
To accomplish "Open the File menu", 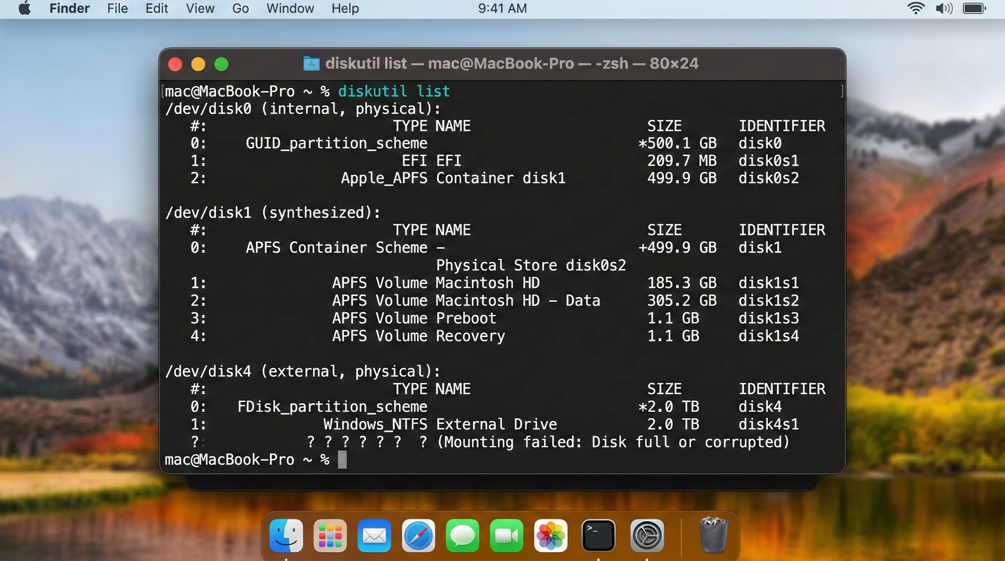I will (x=118, y=8).
